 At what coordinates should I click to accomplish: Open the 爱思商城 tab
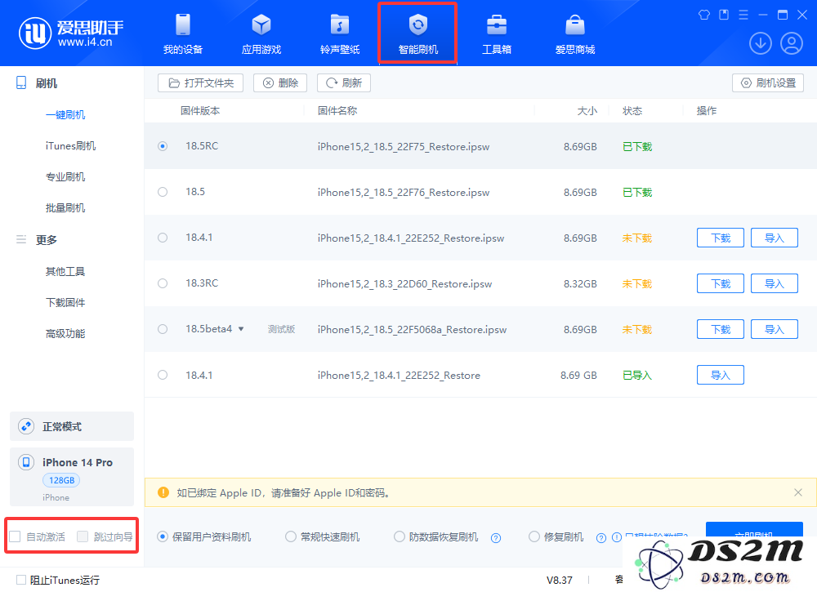click(574, 34)
